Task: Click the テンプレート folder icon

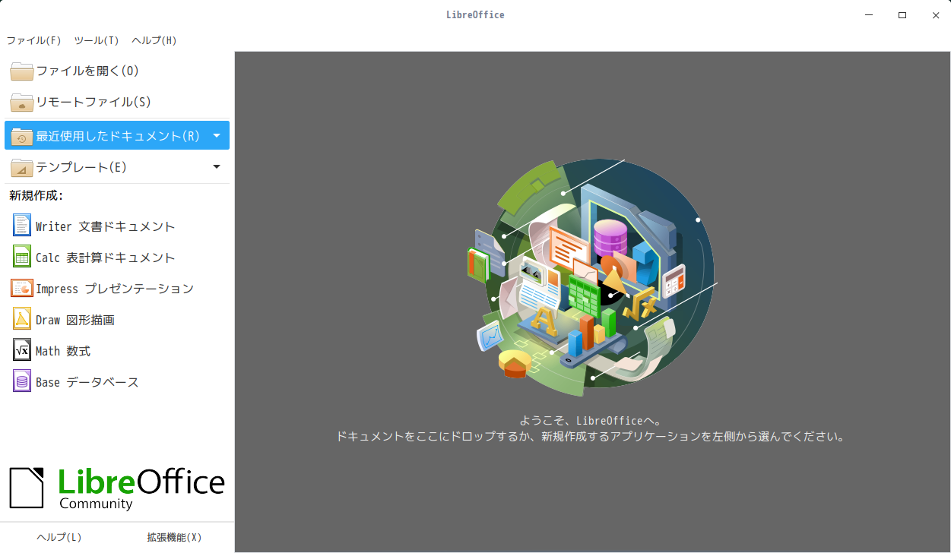Action: (x=22, y=167)
